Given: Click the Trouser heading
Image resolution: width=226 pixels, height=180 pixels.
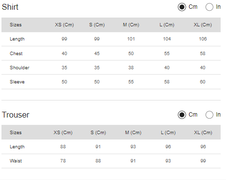Looking at the screenshot, I should coord(16,115).
